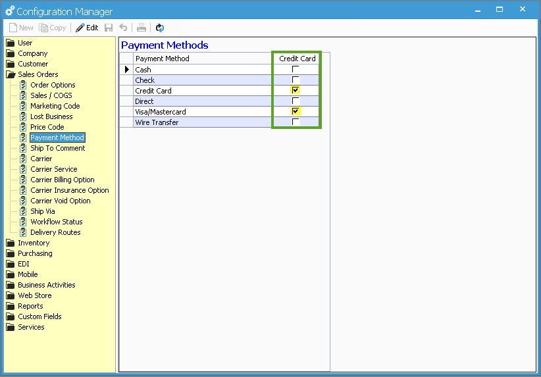
Task: Select Workflow Status item
Action: point(57,222)
